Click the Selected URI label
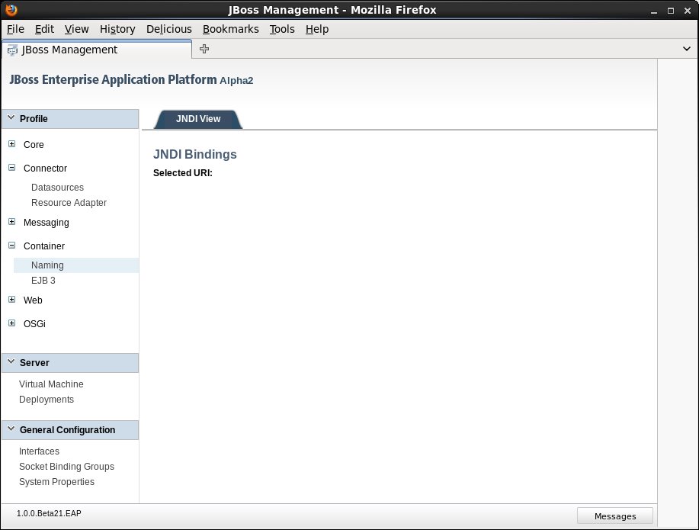Viewport: 699px width, 530px height. (x=183, y=172)
